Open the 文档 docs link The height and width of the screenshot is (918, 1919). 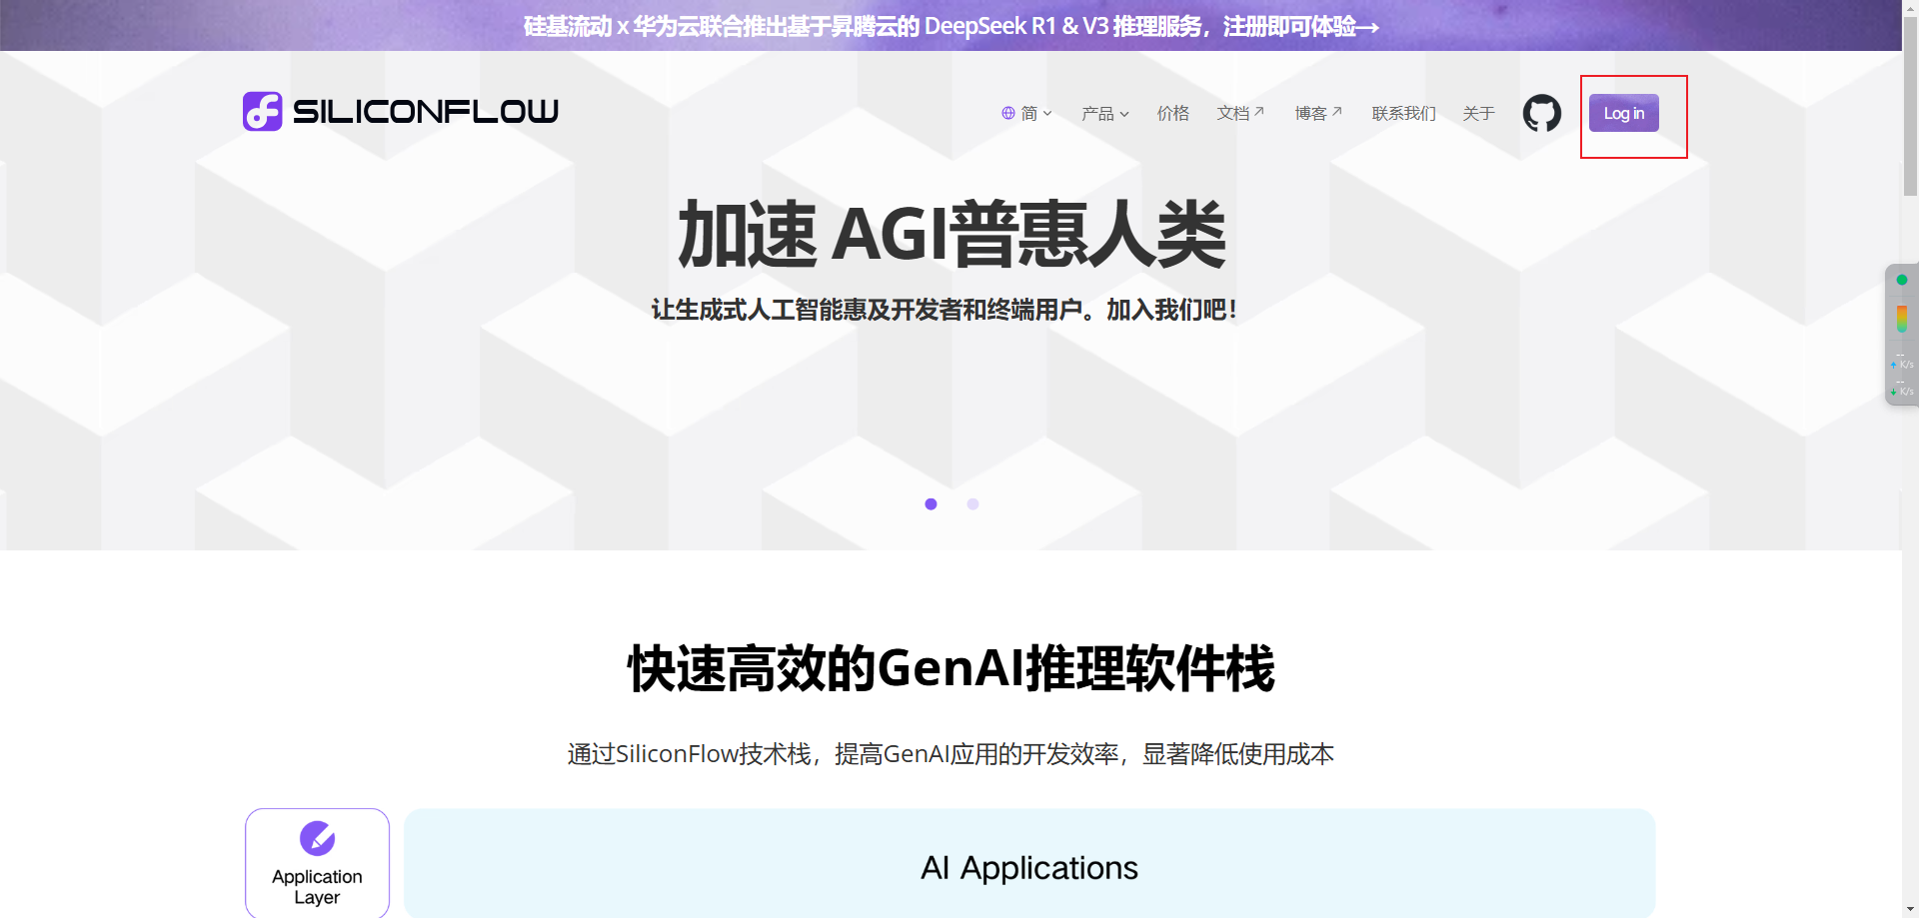click(x=1240, y=114)
